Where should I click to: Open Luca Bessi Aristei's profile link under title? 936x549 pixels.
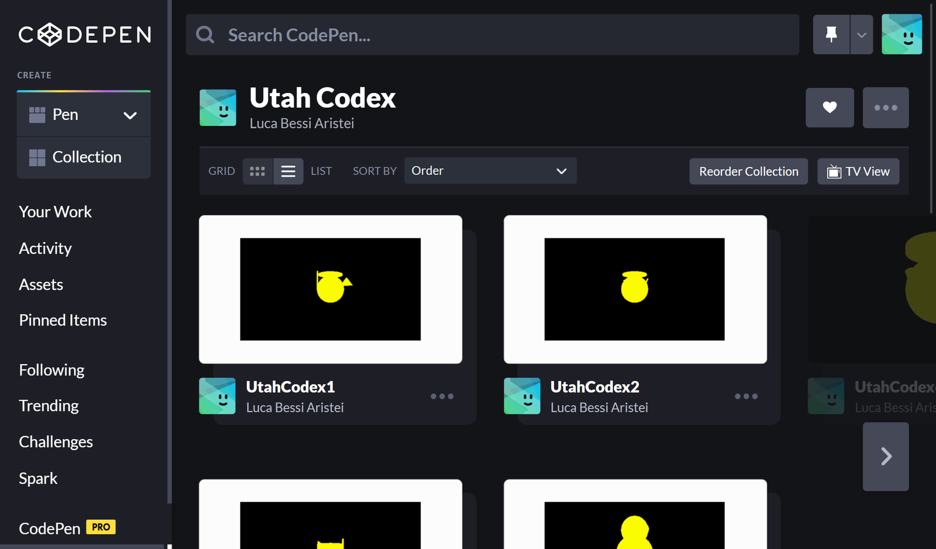301,123
